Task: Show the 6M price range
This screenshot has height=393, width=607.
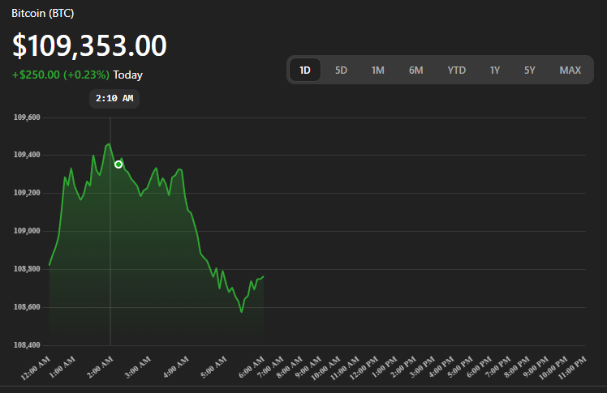Action: [416, 70]
